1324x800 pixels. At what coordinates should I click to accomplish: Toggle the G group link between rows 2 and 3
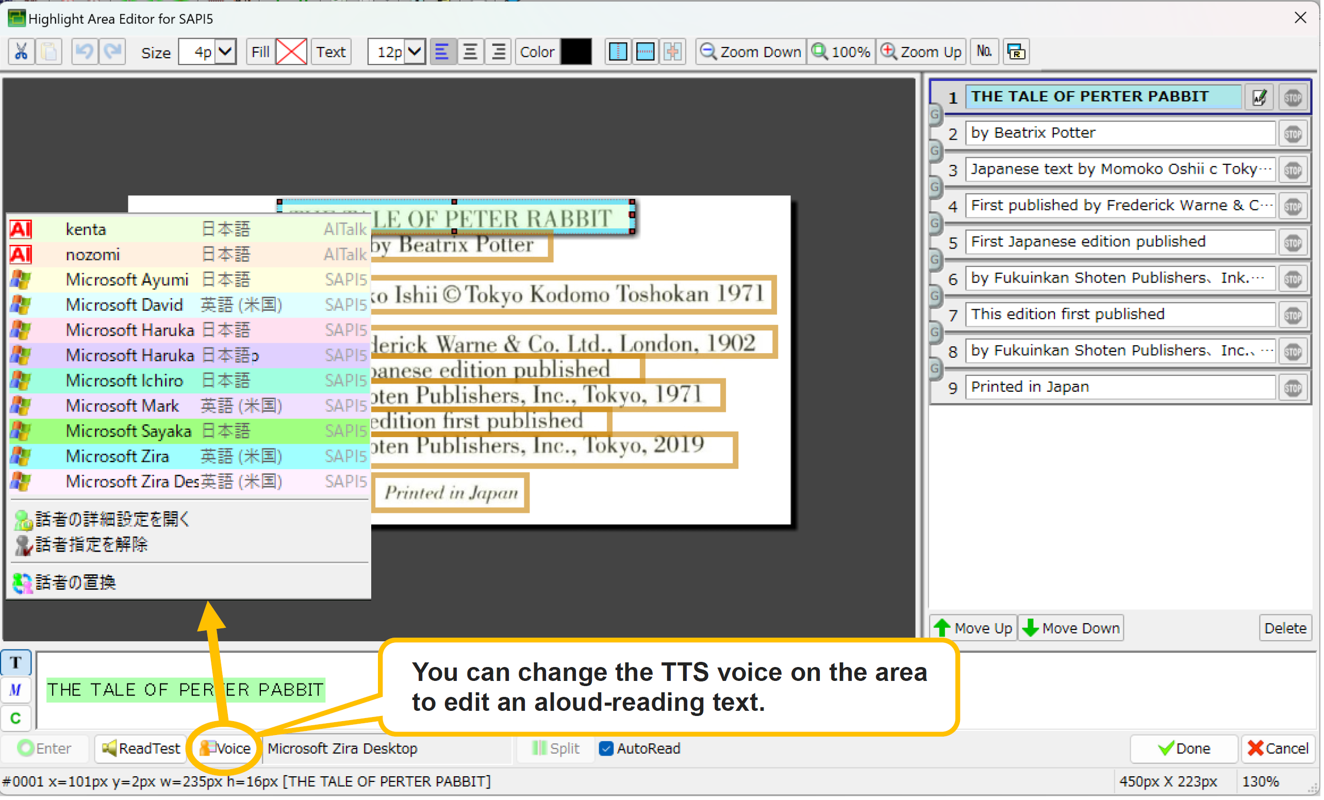point(935,151)
